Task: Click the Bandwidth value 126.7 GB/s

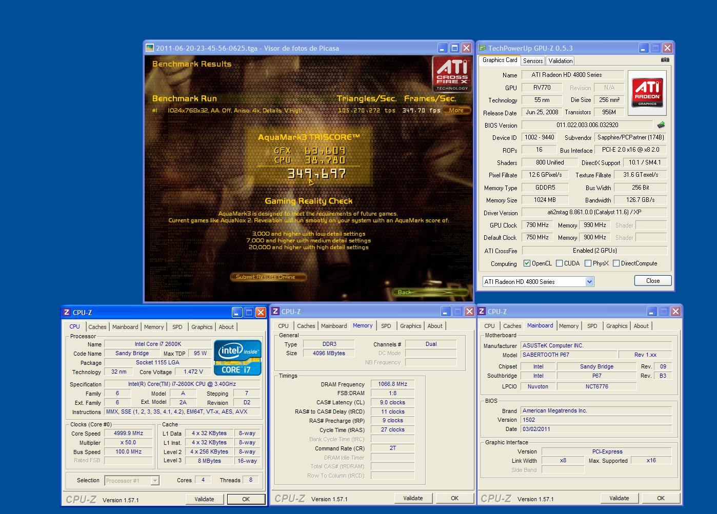Action: [640, 200]
